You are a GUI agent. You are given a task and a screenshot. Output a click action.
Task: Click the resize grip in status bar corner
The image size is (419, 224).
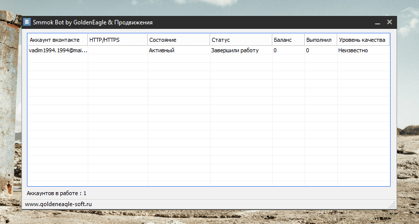coord(392,205)
